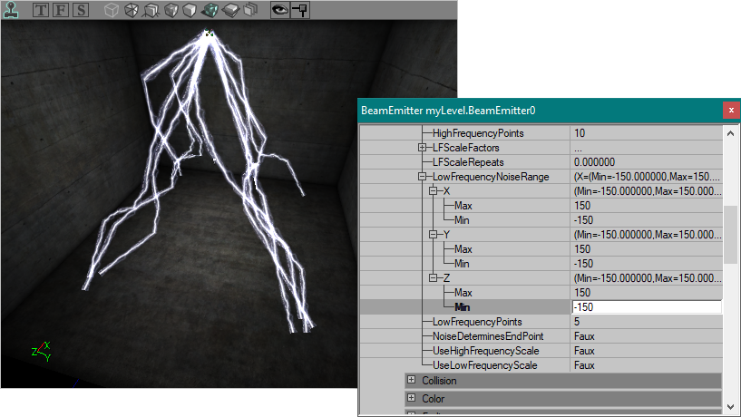Select Max row under Z
741x417 pixels.
click(541, 292)
